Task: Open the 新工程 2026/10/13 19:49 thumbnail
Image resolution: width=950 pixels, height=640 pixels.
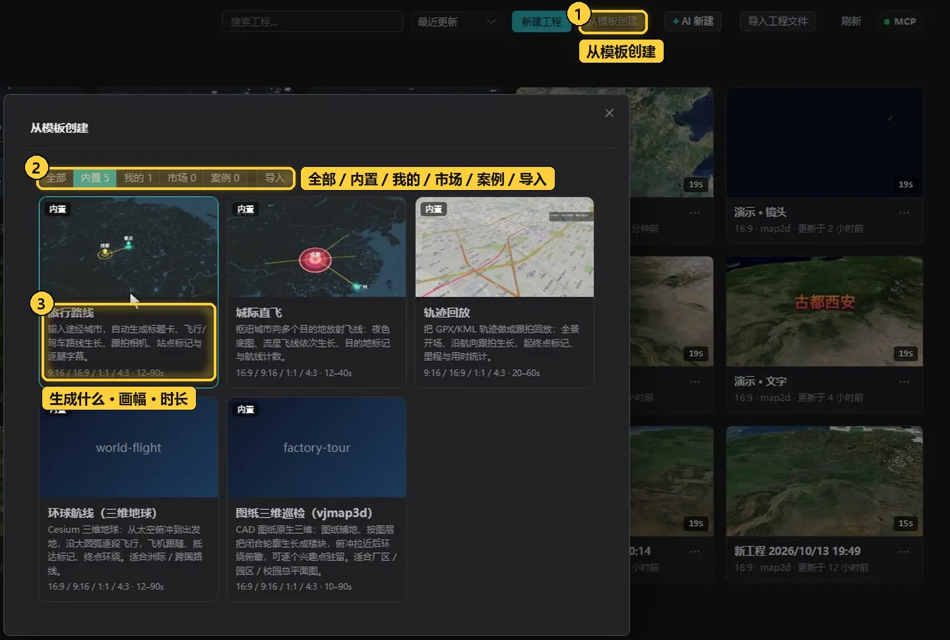Action: coord(825,481)
